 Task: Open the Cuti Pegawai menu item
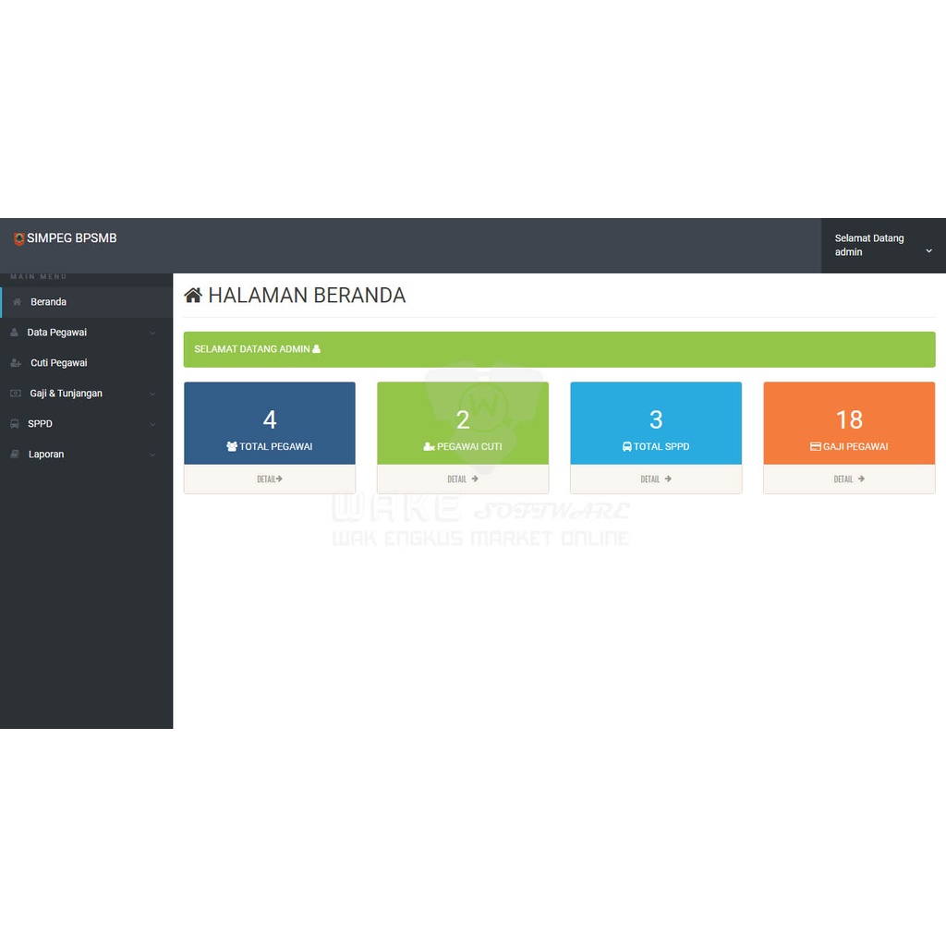click(86, 363)
